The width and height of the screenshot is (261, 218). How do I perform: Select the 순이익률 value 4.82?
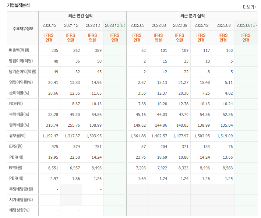(229, 93)
